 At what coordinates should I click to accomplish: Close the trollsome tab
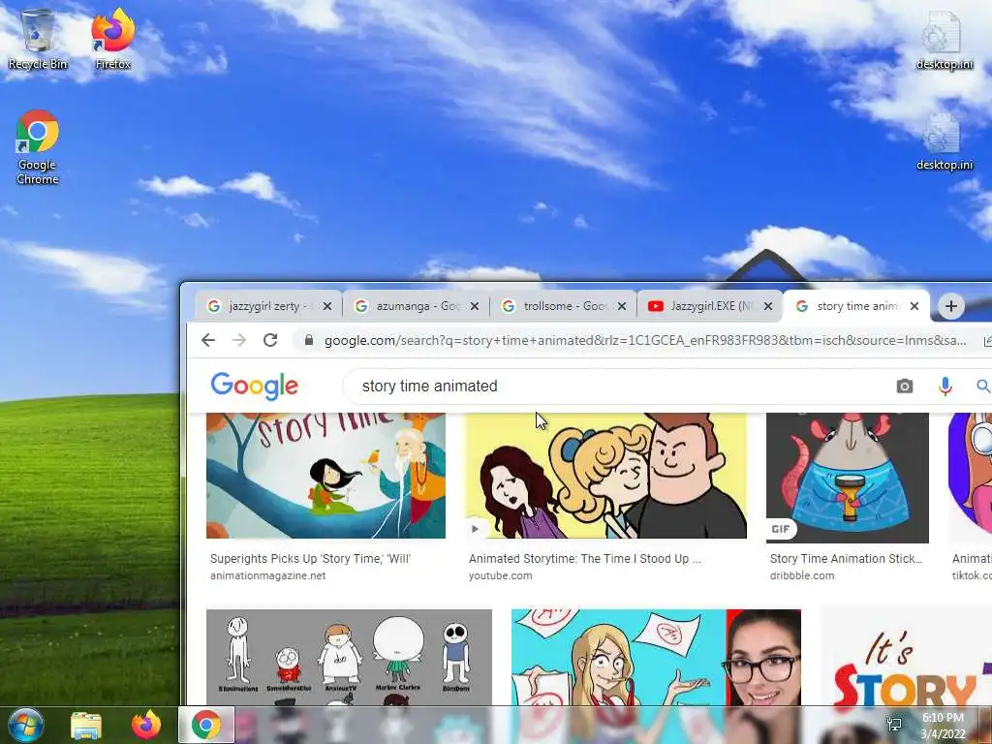click(x=621, y=306)
